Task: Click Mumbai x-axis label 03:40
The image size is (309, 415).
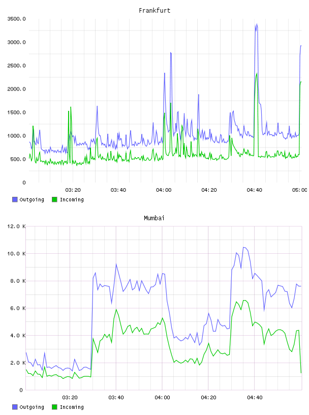Action: pos(116,398)
